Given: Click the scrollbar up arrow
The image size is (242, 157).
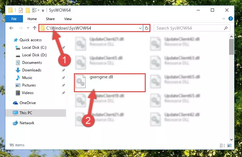Looking at the screenshot, I should pos(231,36).
